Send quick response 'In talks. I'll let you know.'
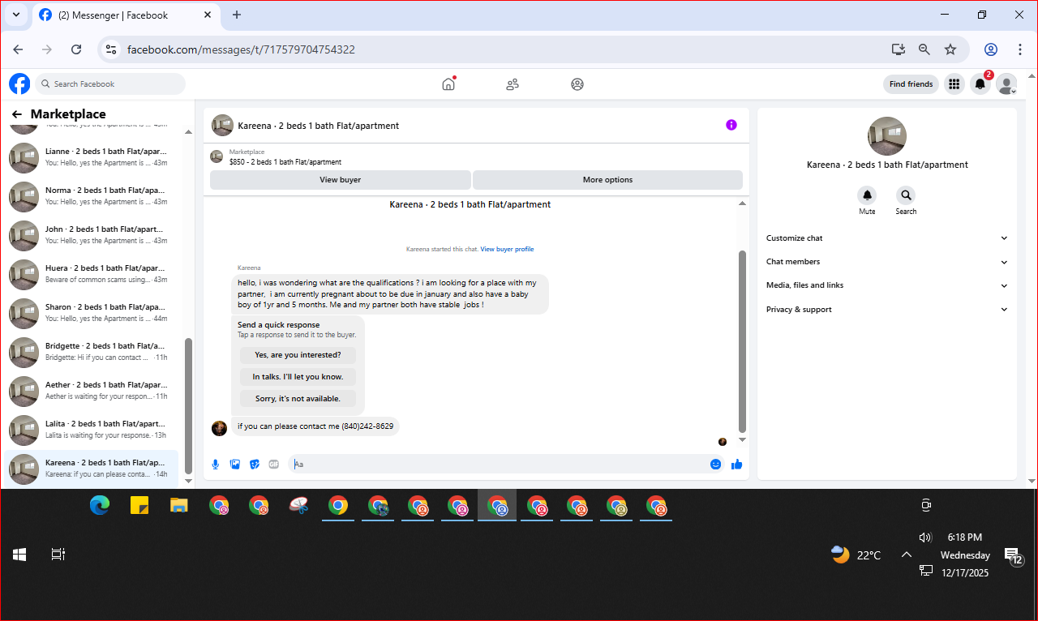The height and width of the screenshot is (621, 1038). pos(298,377)
